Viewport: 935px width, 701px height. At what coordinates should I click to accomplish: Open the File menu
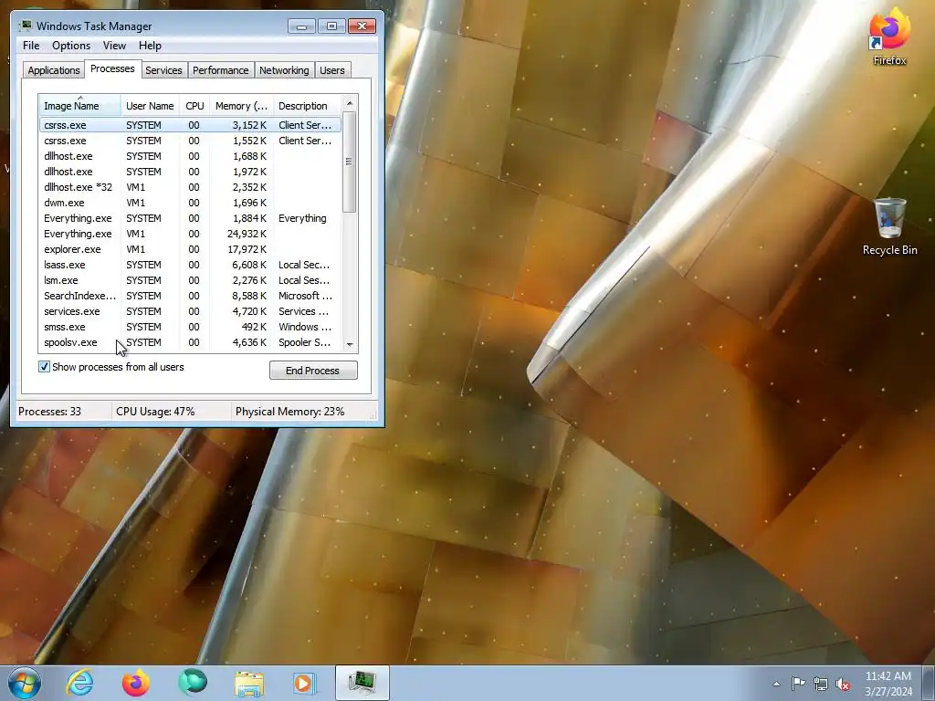pyautogui.click(x=31, y=46)
